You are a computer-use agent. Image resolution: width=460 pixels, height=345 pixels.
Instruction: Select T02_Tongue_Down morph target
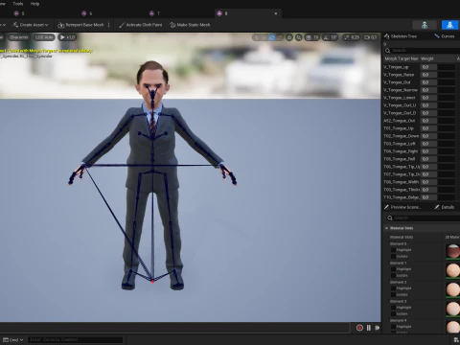pyautogui.click(x=401, y=136)
